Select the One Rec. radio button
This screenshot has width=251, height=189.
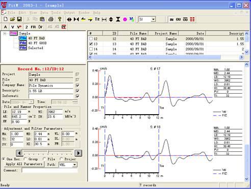[4, 159]
